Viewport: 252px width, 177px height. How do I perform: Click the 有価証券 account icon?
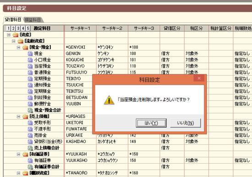(x=30, y=160)
